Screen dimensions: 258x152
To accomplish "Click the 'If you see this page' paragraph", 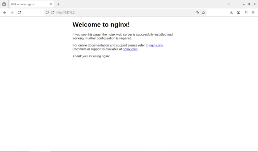I will click(123, 36).
